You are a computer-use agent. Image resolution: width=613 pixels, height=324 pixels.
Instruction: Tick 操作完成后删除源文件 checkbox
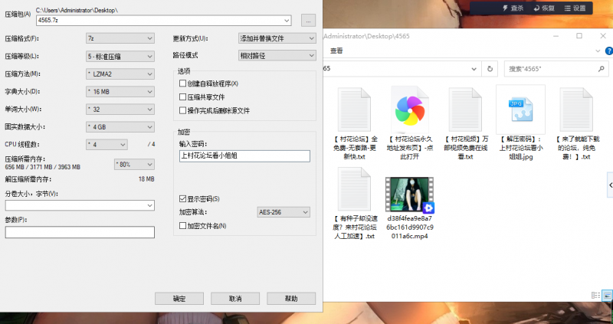(x=182, y=110)
